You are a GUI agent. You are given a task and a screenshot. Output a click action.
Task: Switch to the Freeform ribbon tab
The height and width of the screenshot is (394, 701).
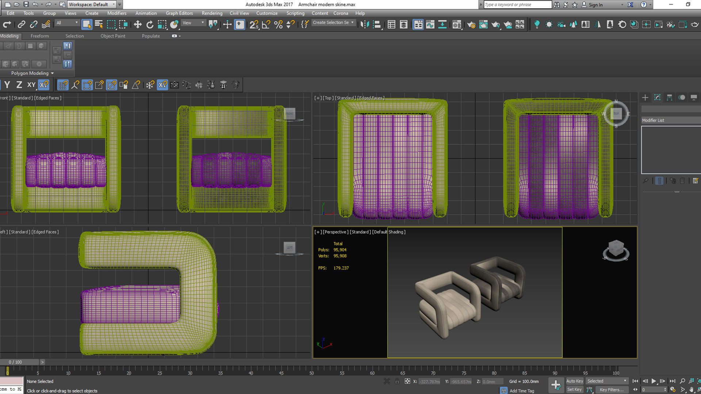click(39, 36)
